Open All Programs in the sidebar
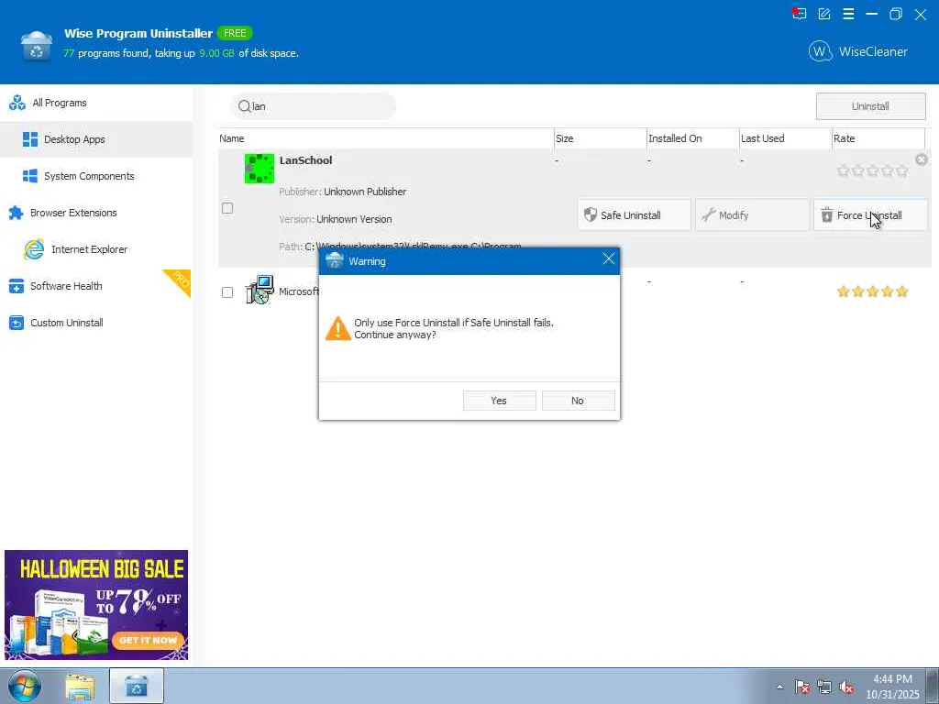 click(95, 103)
